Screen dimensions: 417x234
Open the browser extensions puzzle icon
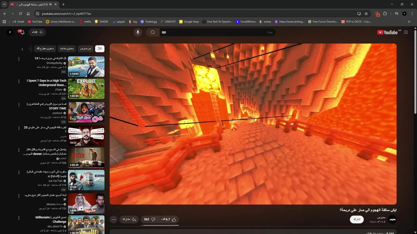point(385,14)
